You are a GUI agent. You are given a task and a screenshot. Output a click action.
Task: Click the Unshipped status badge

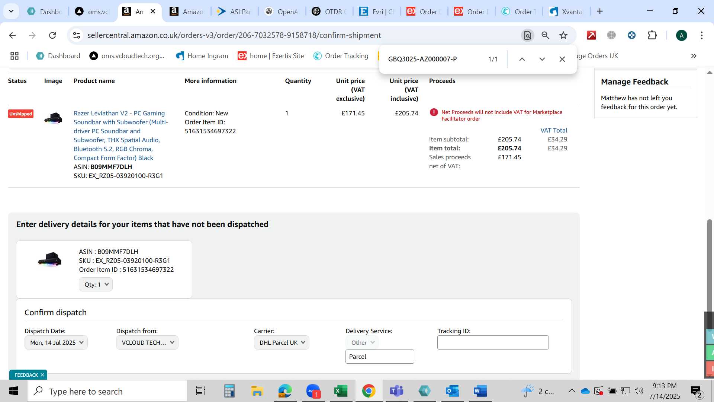click(x=21, y=114)
